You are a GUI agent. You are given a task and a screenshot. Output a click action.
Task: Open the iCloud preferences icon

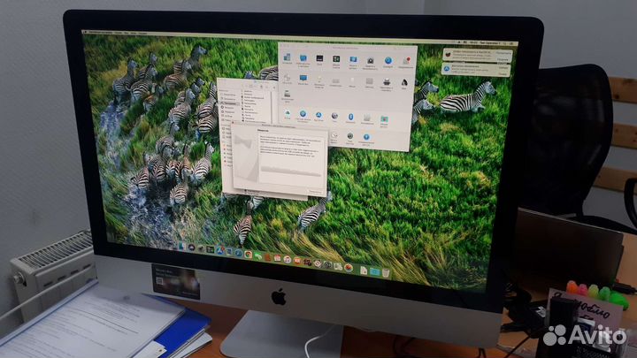pyautogui.click(x=288, y=113)
